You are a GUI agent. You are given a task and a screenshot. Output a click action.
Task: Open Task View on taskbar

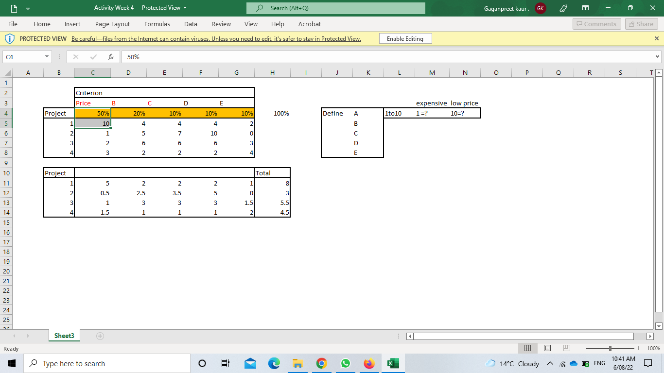[226, 363]
